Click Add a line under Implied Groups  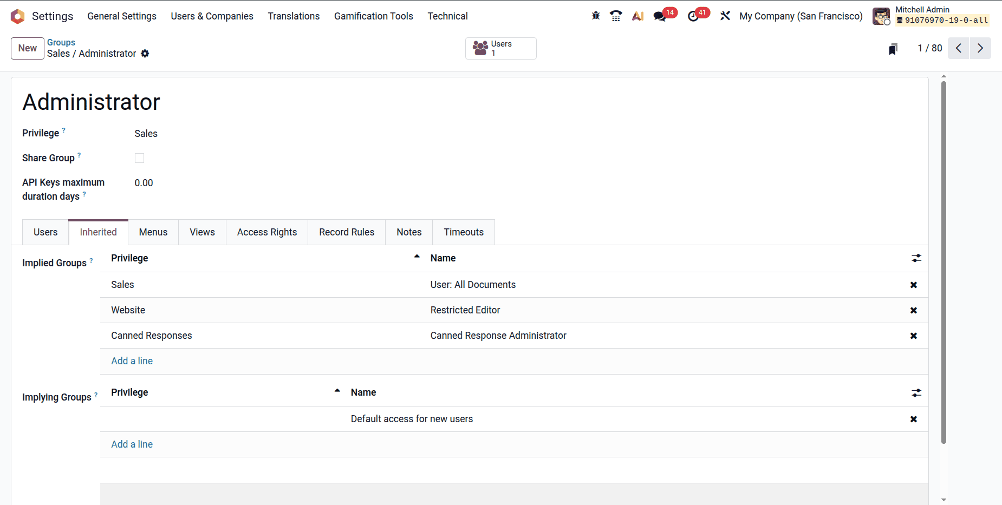[x=132, y=360]
